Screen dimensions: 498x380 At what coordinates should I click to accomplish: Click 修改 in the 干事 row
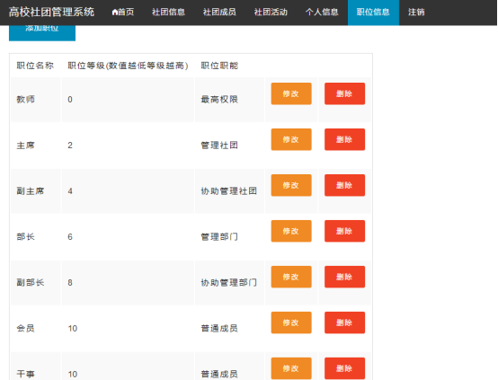pos(291,368)
